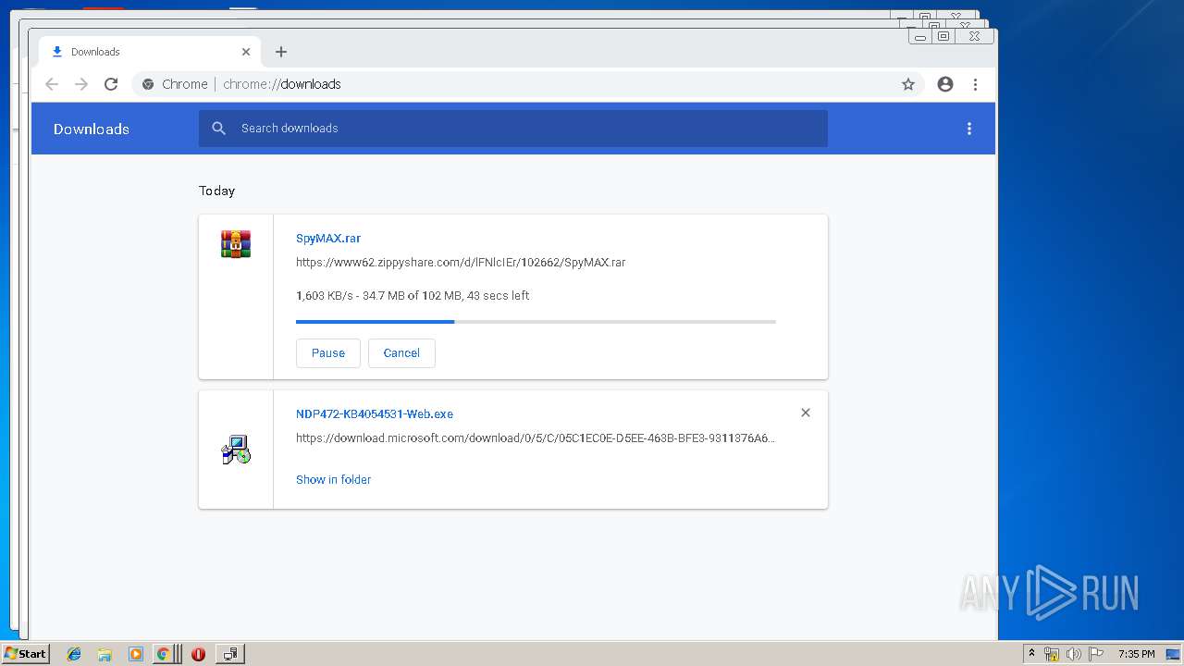Click the download speed status text

[413, 296]
